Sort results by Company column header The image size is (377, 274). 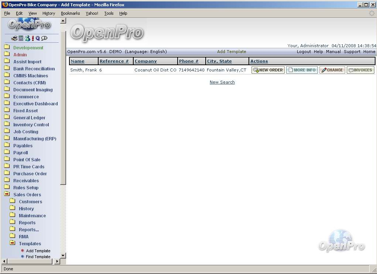click(145, 61)
